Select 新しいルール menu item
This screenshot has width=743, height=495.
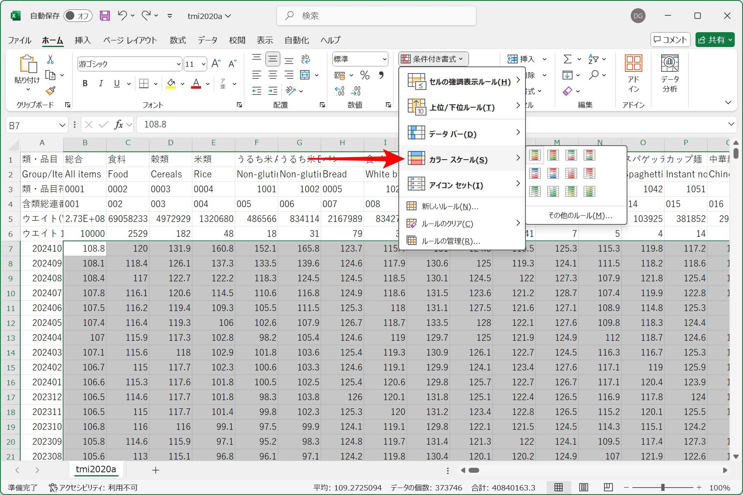coord(462,206)
